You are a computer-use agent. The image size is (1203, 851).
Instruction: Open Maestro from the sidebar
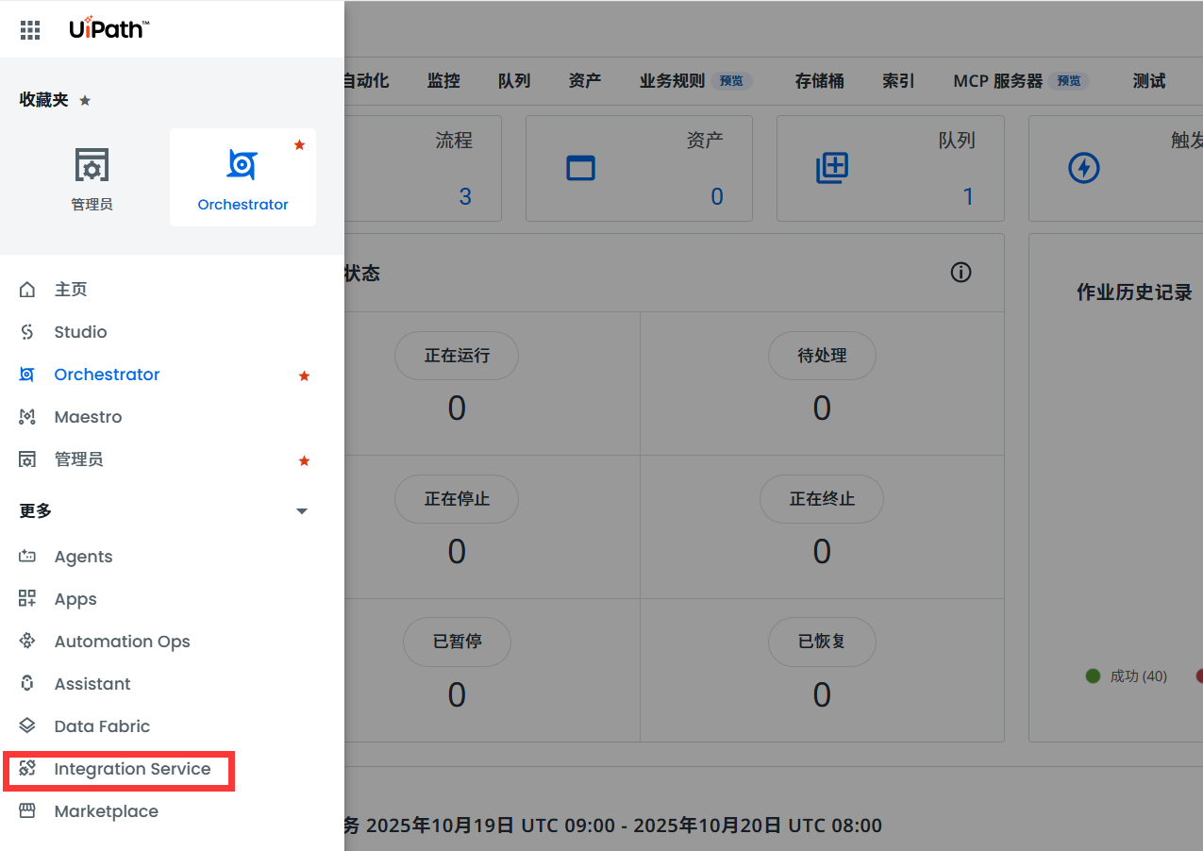88,417
